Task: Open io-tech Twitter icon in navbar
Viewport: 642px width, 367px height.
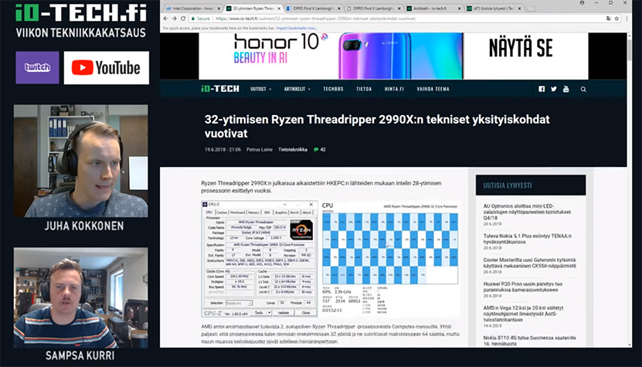Action: click(x=554, y=89)
